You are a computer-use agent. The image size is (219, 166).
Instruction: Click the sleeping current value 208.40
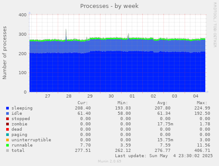83,108
